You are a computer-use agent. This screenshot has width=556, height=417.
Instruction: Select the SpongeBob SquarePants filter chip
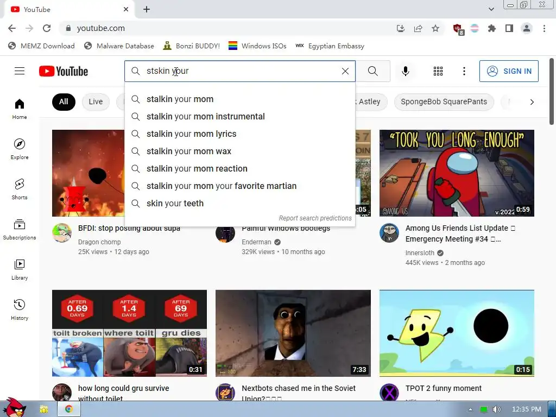tap(444, 102)
